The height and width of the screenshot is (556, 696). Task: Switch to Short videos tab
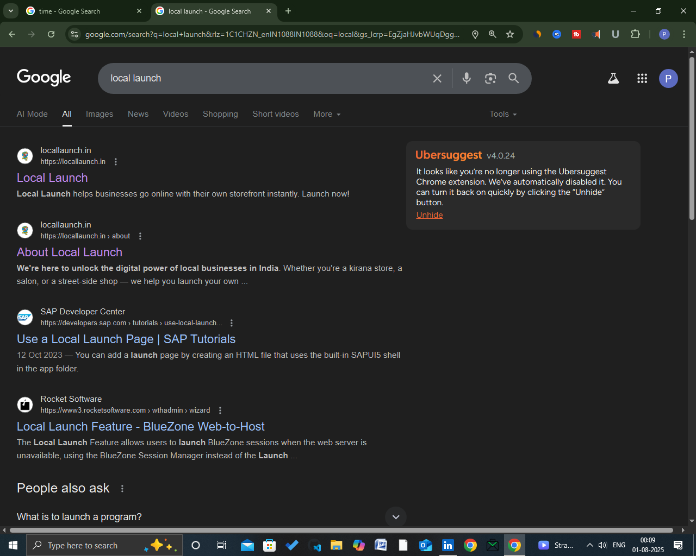pos(276,114)
